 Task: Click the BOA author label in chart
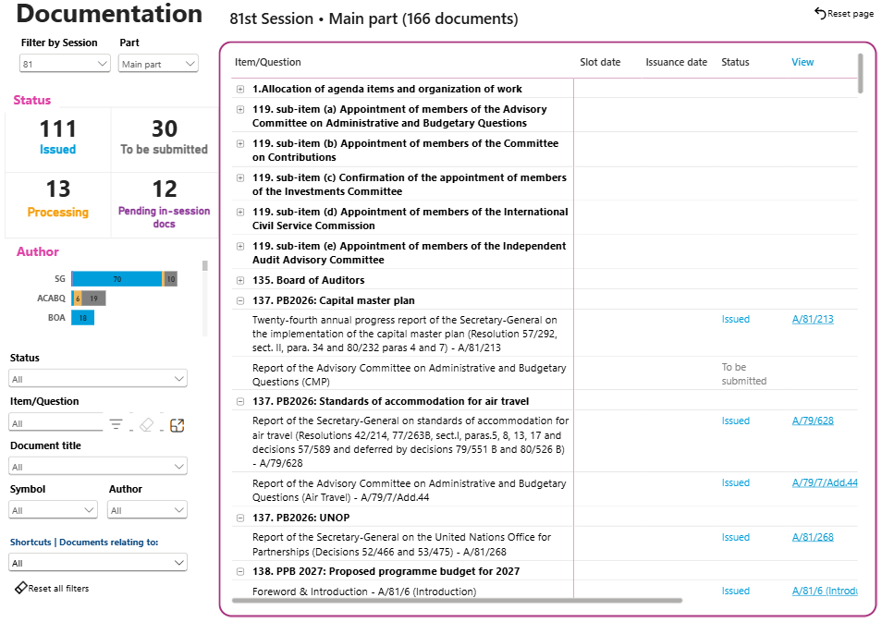[56, 318]
